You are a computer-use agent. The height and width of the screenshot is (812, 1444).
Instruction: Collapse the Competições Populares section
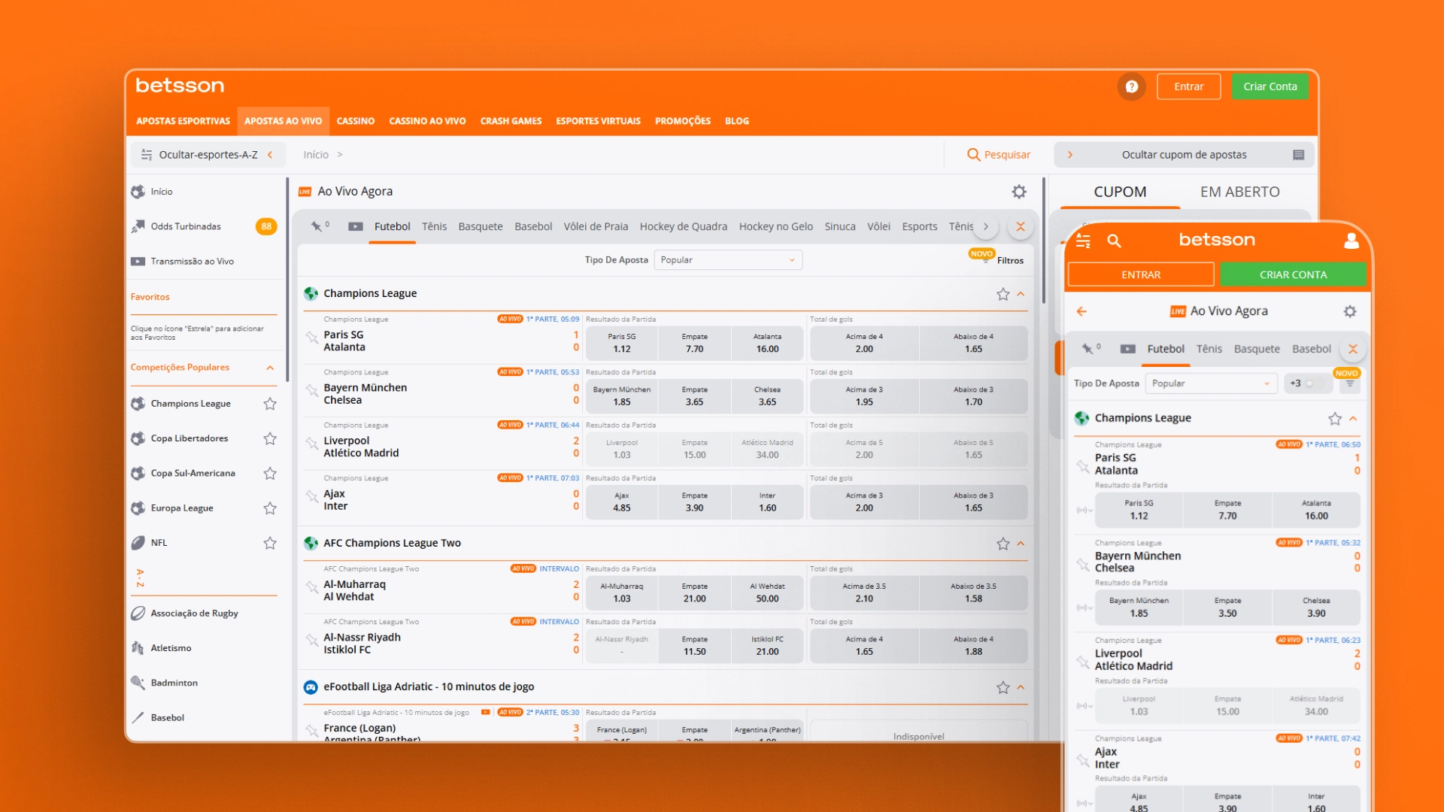pos(270,368)
